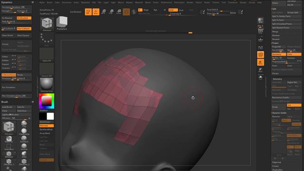Select the Rotate transform tool

tap(119, 12)
